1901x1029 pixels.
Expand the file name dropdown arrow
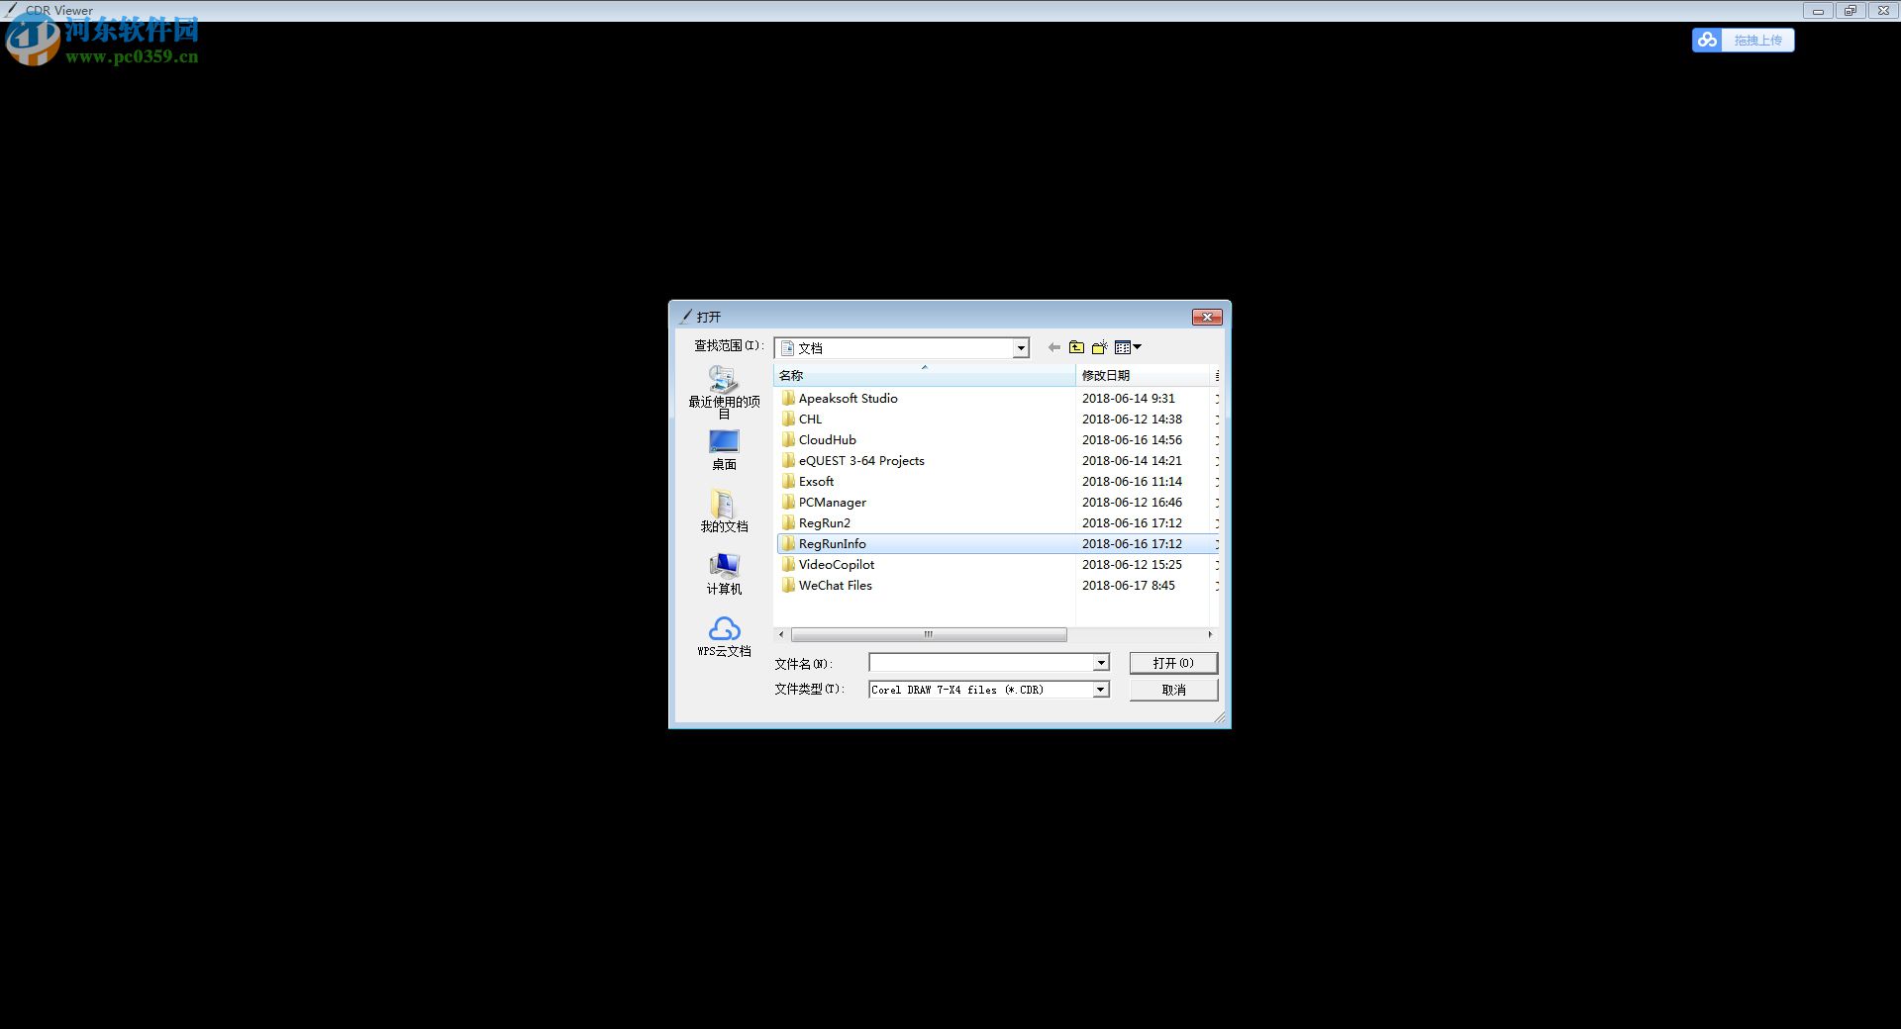1099,662
